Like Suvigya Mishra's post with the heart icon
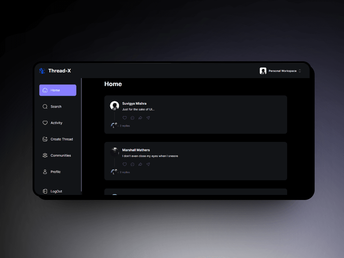The height and width of the screenshot is (258, 344). [x=125, y=118]
